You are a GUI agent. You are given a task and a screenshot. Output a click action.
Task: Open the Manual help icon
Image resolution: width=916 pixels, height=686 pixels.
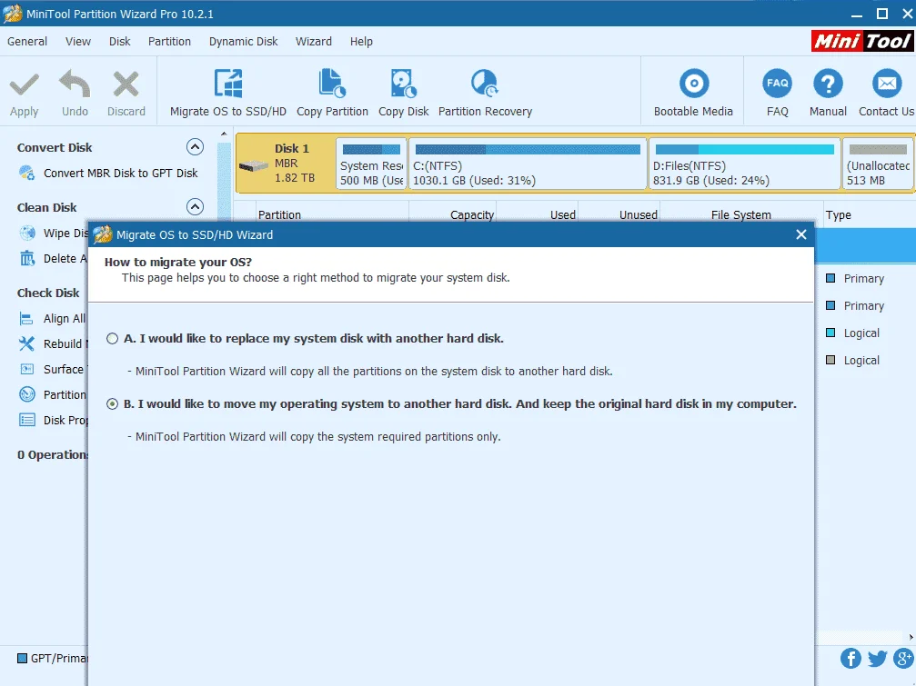tap(828, 84)
